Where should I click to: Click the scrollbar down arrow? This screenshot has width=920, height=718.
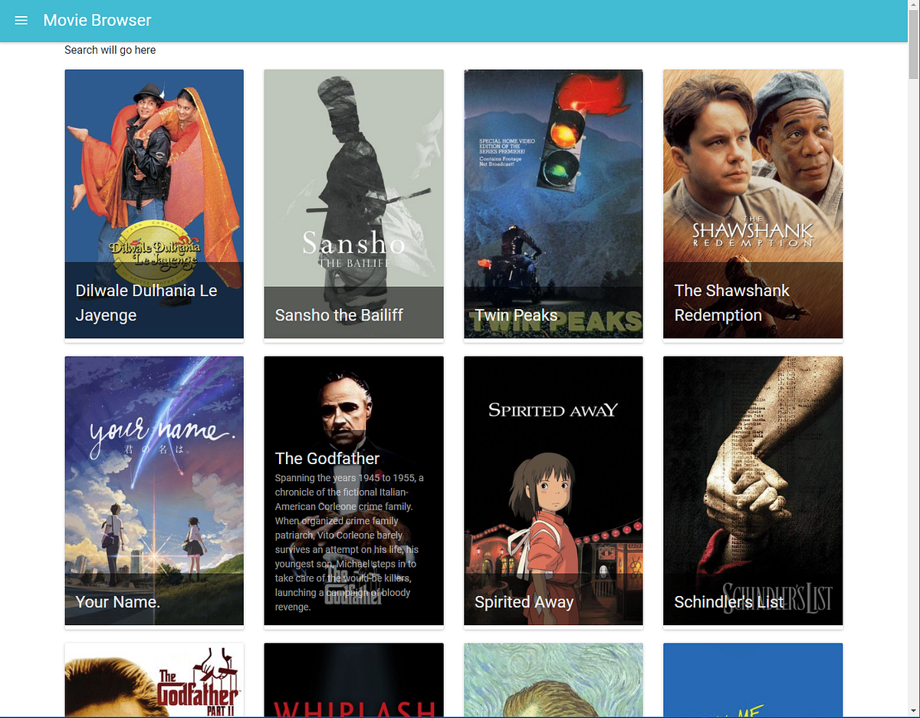coord(913,712)
